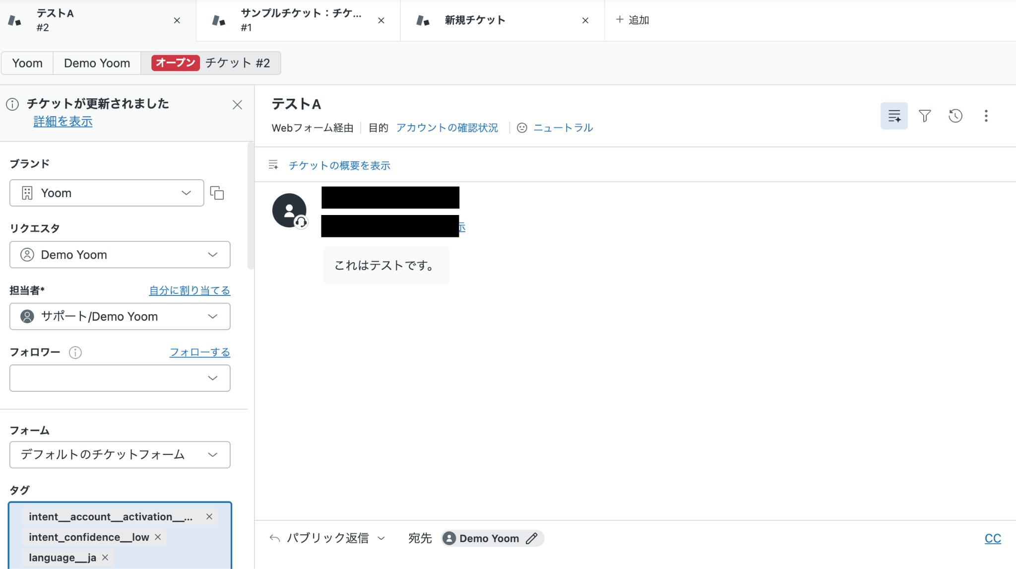Screen dimensions: 1016x569
Task: Edit the recipient with the pencil icon
Action: (x=531, y=538)
